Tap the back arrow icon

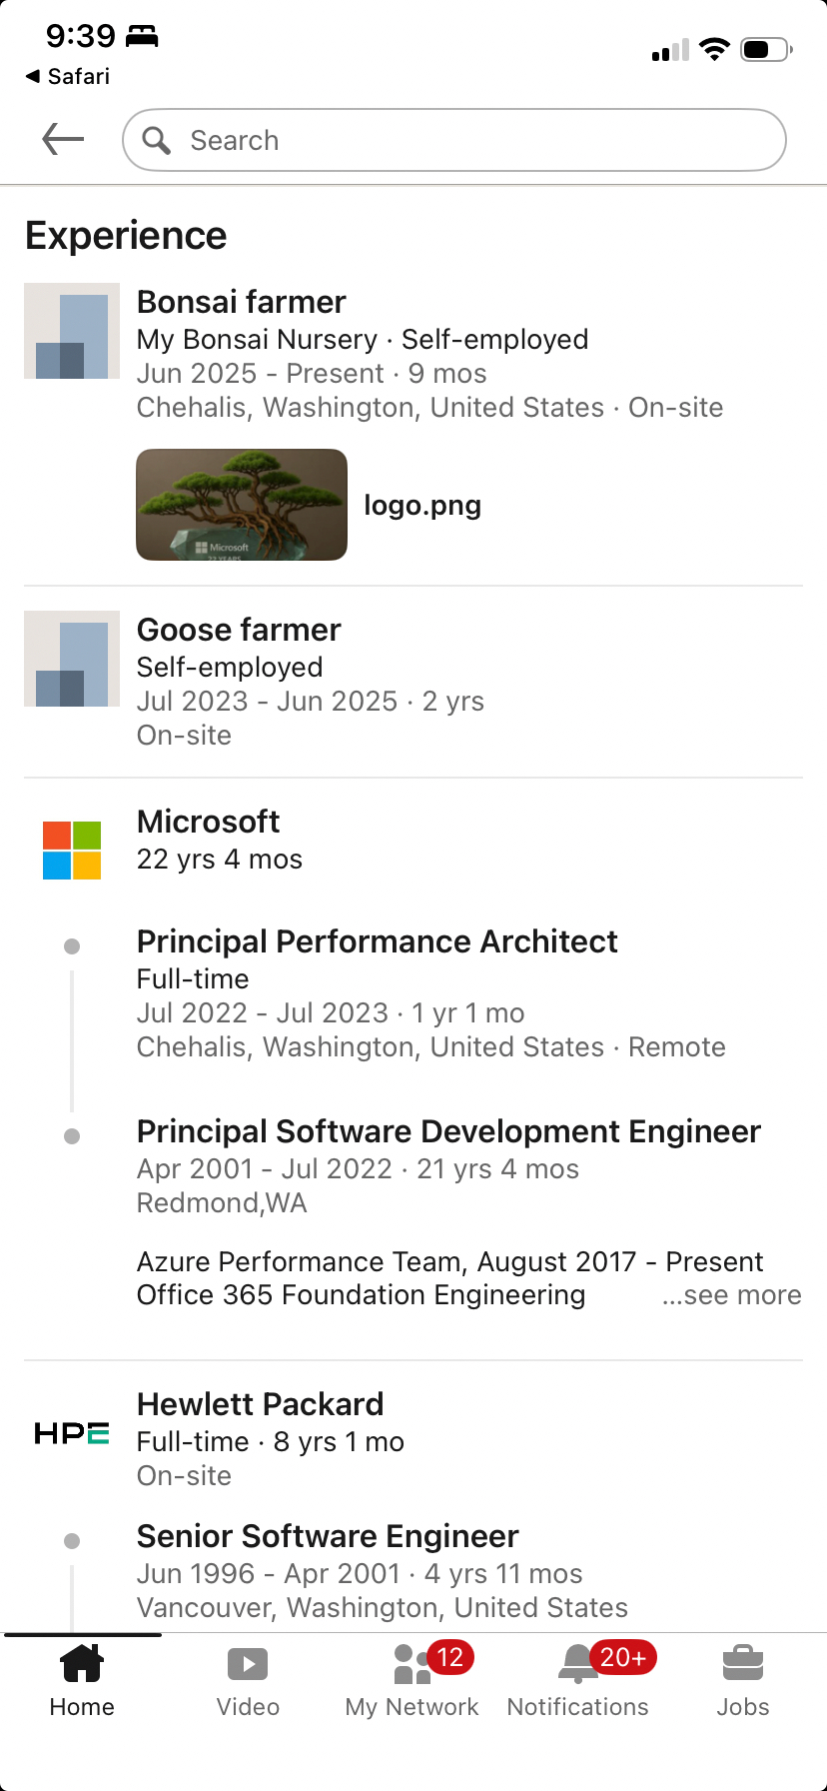point(63,140)
